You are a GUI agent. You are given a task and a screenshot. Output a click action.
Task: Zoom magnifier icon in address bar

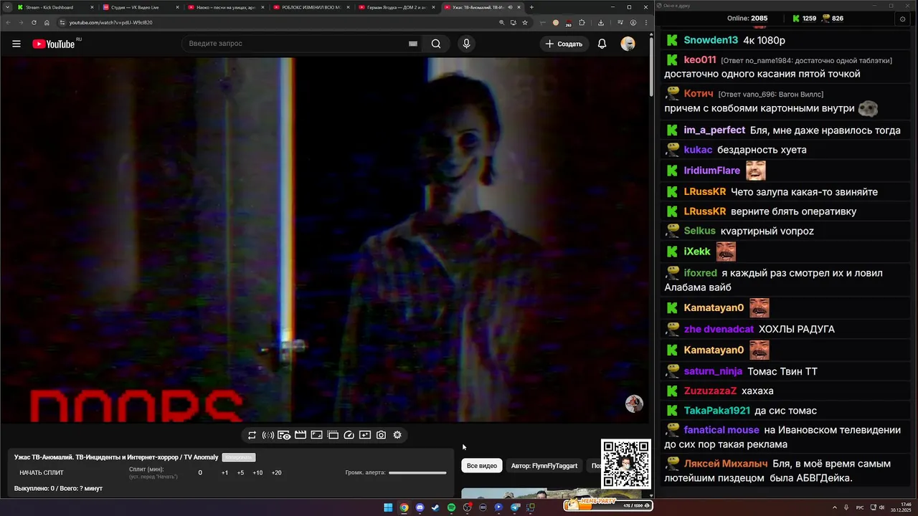tap(501, 22)
